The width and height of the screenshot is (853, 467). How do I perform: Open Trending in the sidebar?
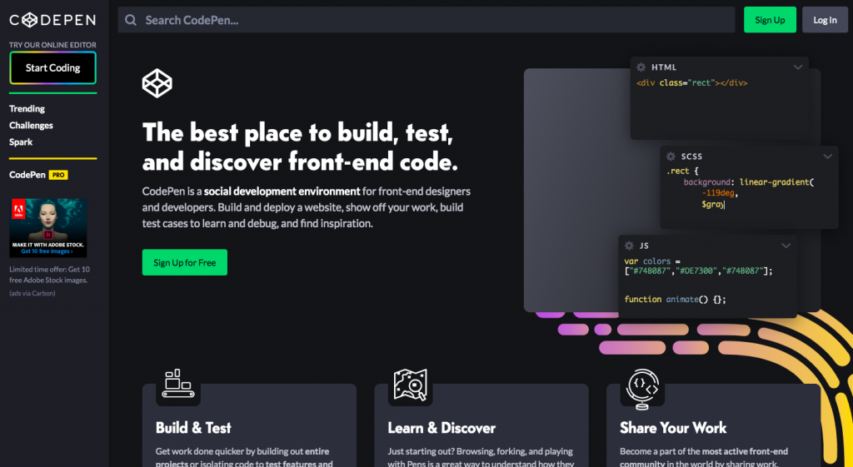point(27,109)
